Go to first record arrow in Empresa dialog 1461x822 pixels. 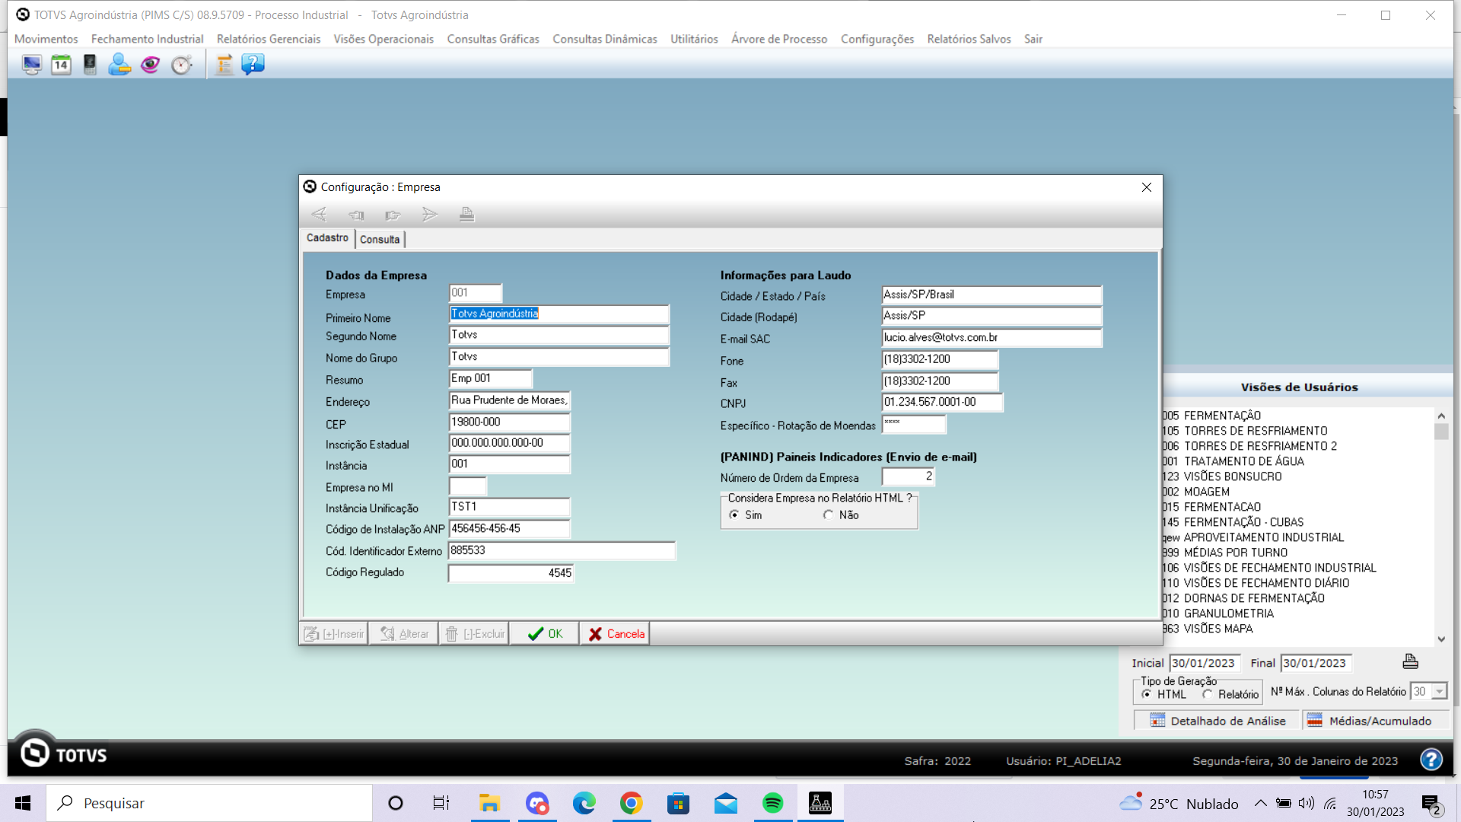(319, 215)
